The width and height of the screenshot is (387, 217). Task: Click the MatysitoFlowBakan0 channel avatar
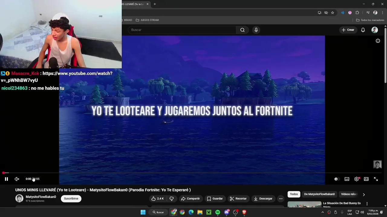click(x=19, y=198)
